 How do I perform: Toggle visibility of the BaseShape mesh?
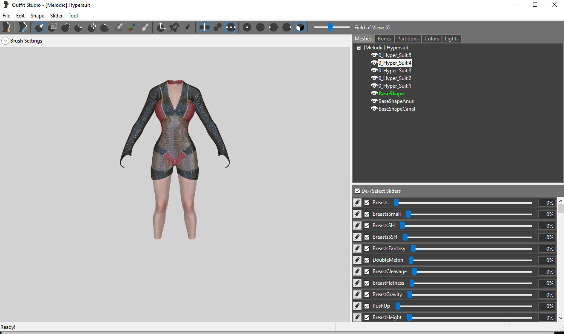click(x=374, y=94)
